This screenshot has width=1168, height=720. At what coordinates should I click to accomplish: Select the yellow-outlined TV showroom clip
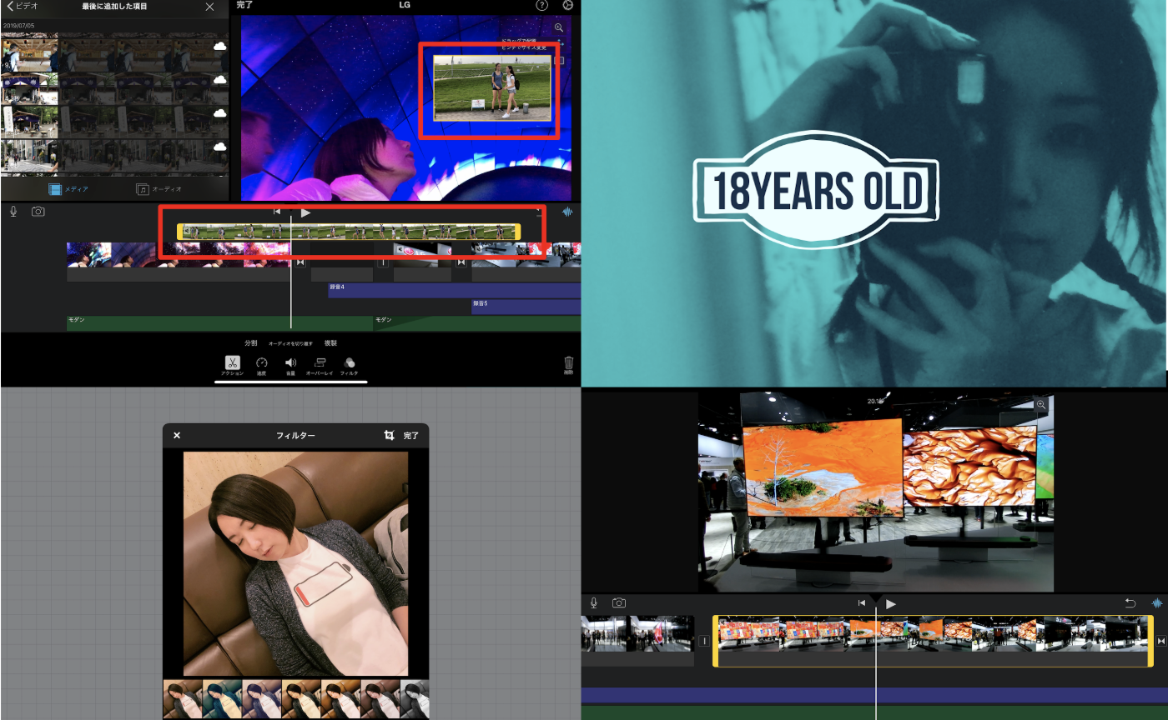click(933, 641)
